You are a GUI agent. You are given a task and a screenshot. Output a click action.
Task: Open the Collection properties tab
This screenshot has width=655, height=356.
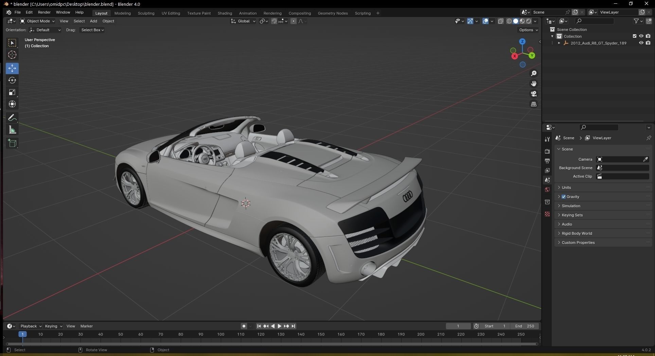click(547, 202)
